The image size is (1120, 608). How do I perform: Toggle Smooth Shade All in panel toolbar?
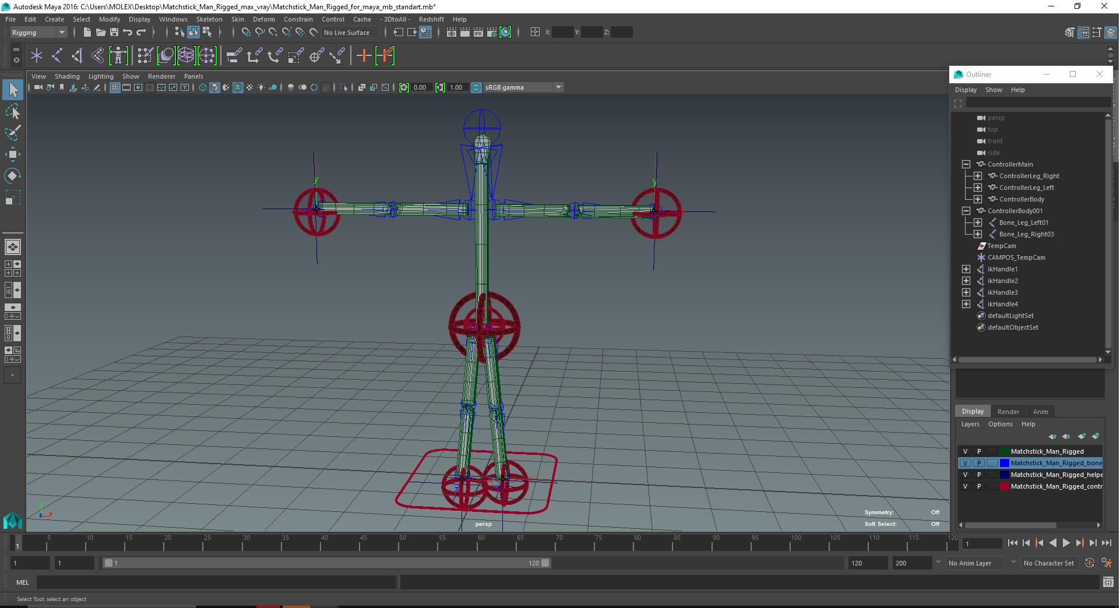(214, 87)
